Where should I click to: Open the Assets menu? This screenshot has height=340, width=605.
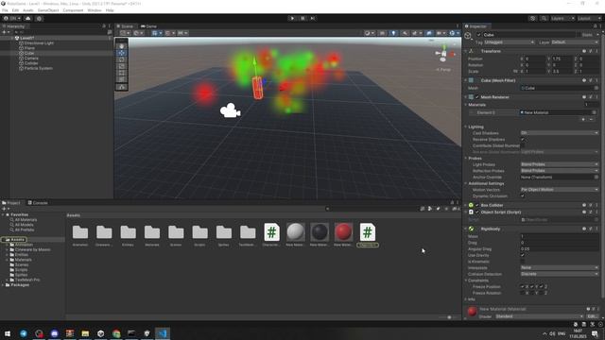point(28,10)
